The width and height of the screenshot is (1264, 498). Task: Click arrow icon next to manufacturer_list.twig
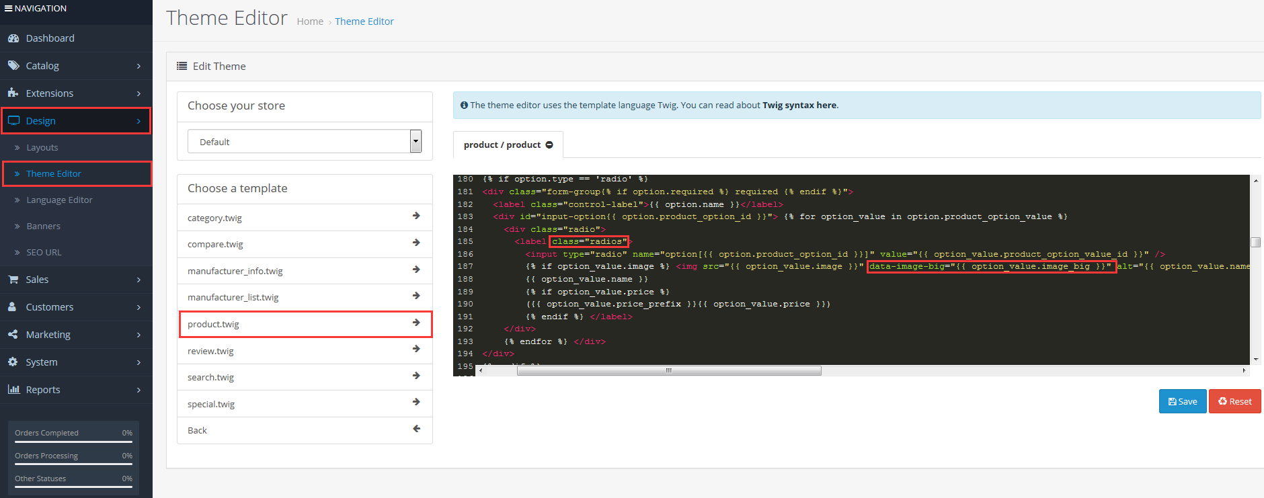point(416,296)
